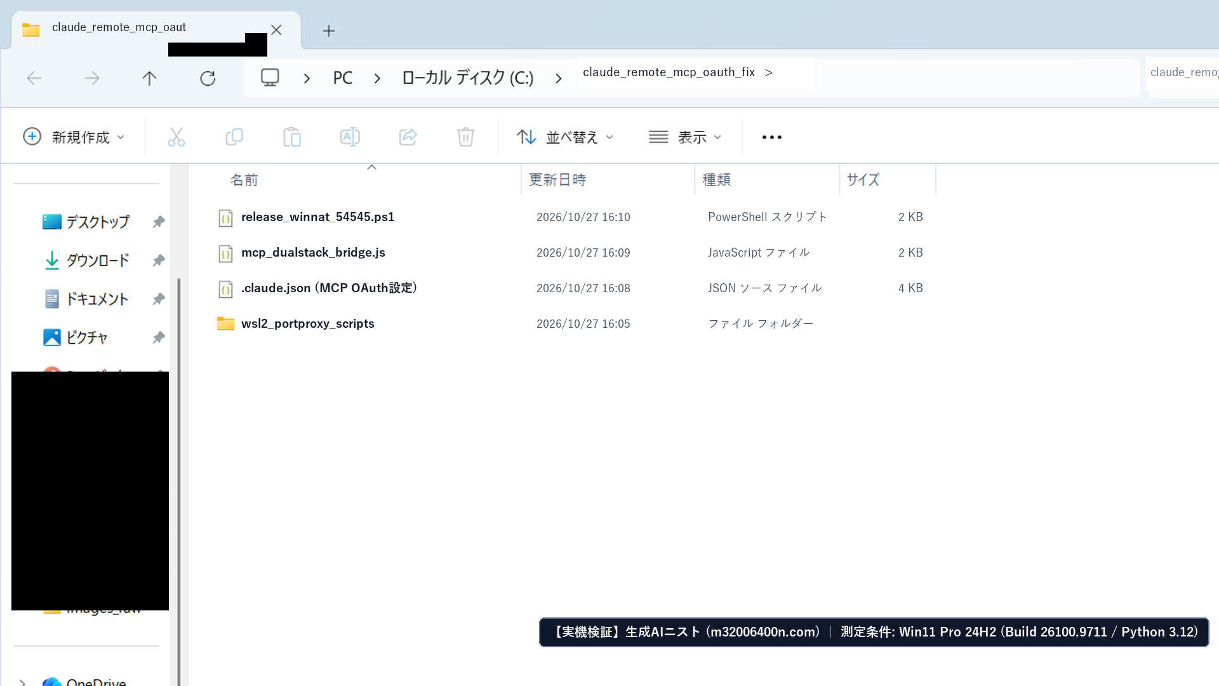Click the 4 KB size cell
The height and width of the screenshot is (686, 1219).
(x=910, y=288)
